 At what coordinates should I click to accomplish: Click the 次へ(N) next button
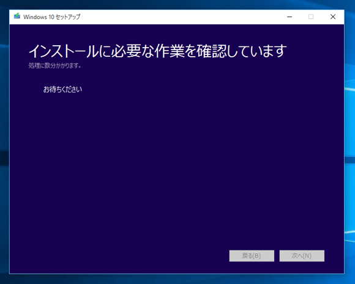point(302,256)
